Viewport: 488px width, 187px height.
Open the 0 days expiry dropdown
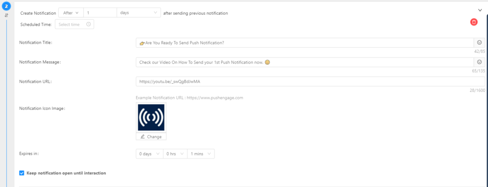[x=149, y=154]
